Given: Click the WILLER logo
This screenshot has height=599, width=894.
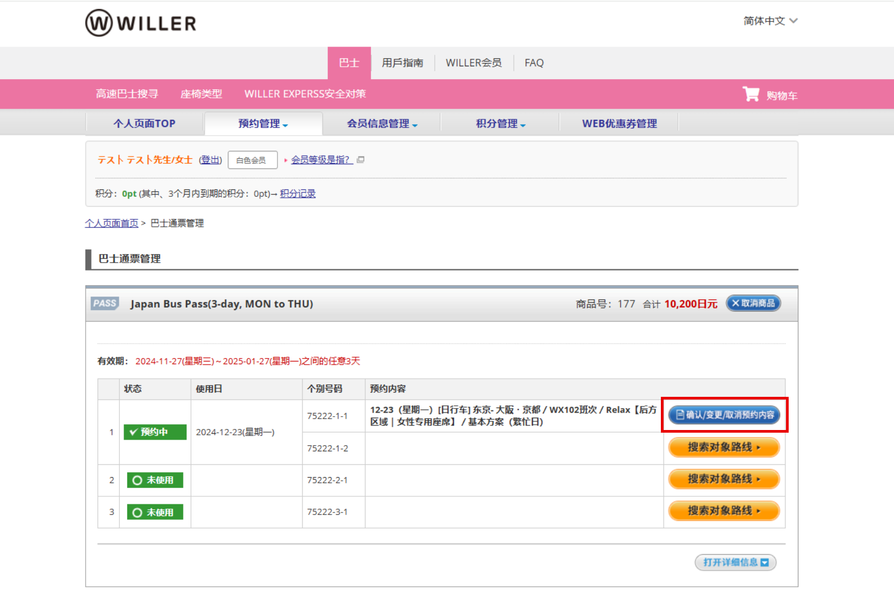Looking at the screenshot, I should tap(141, 23).
